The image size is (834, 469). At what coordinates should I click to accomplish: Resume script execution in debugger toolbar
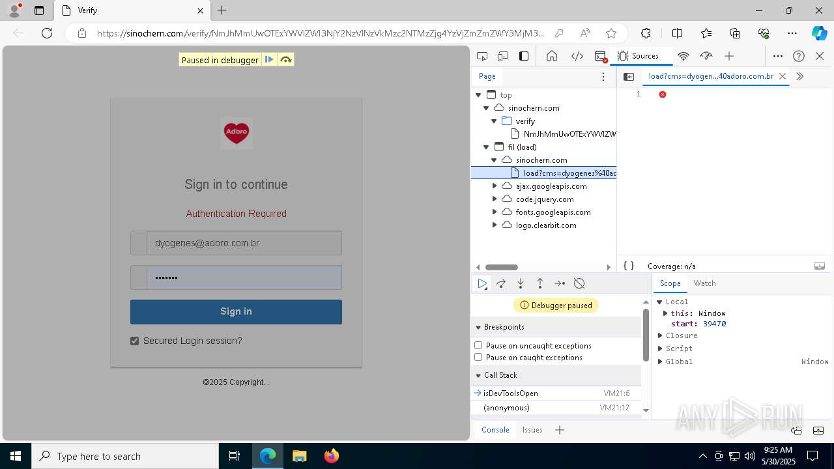tap(482, 283)
